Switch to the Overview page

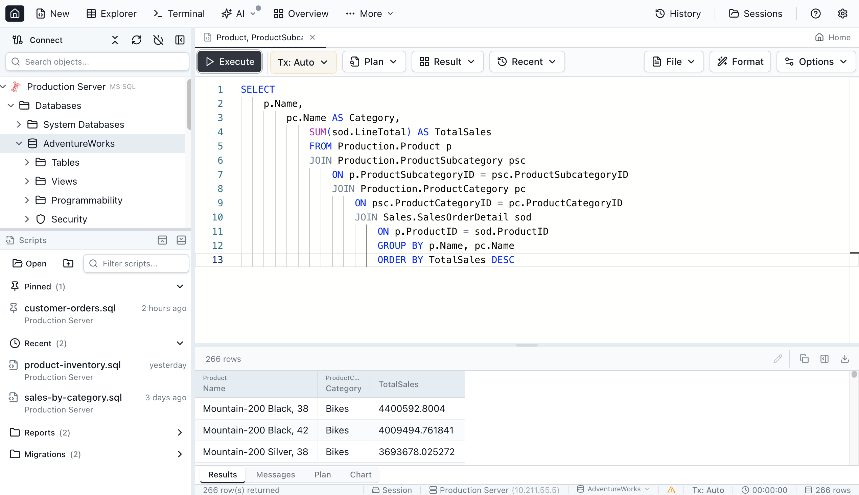coord(301,14)
